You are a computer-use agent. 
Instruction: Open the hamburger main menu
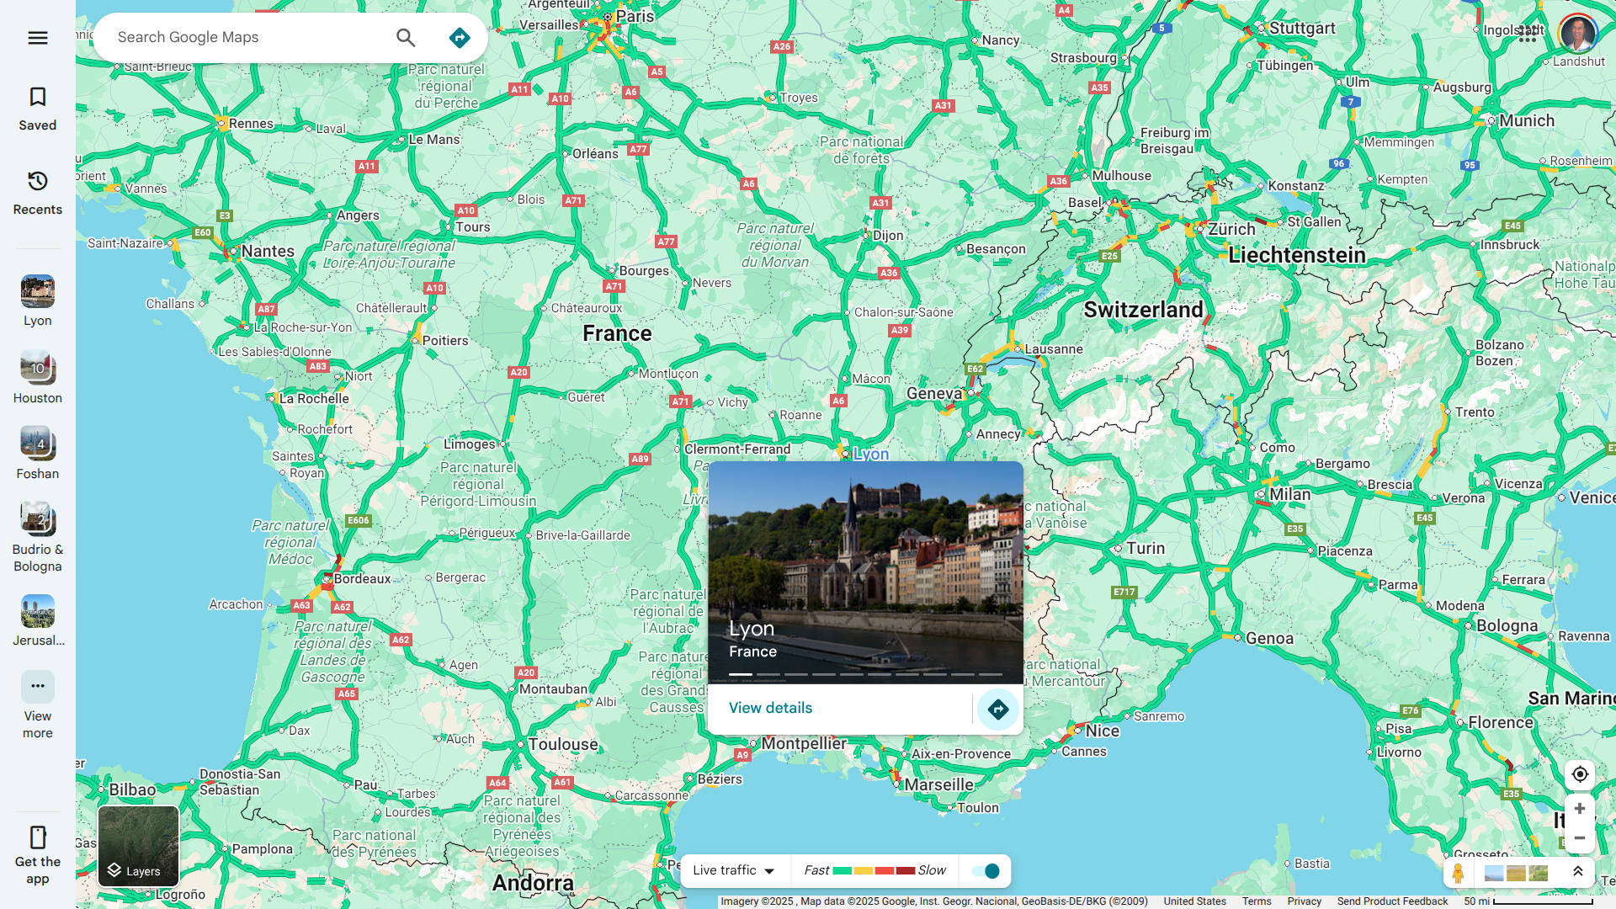pyautogui.click(x=37, y=38)
